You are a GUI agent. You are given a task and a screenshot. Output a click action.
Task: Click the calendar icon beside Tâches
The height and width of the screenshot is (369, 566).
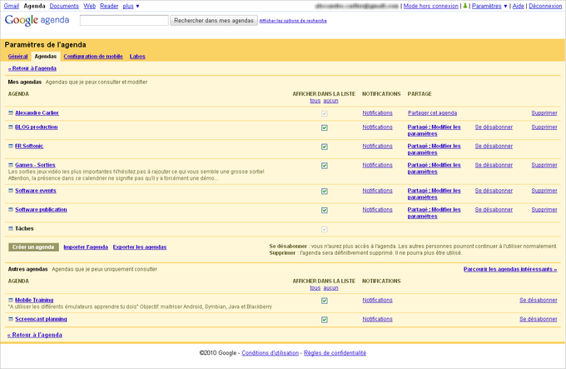11,228
